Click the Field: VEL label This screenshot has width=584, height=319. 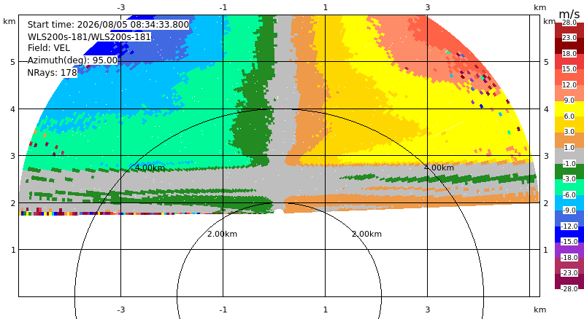click(x=49, y=48)
